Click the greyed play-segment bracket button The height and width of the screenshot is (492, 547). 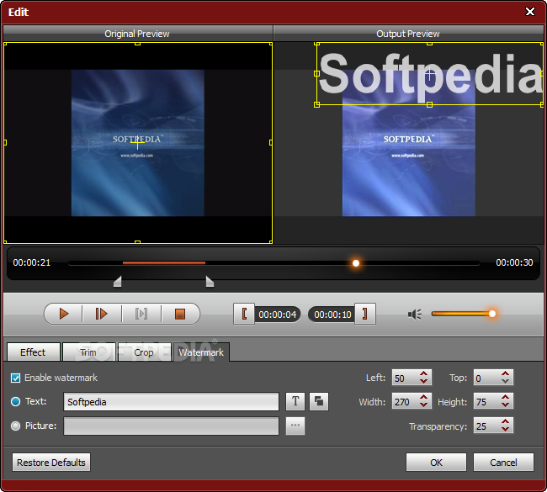point(141,314)
